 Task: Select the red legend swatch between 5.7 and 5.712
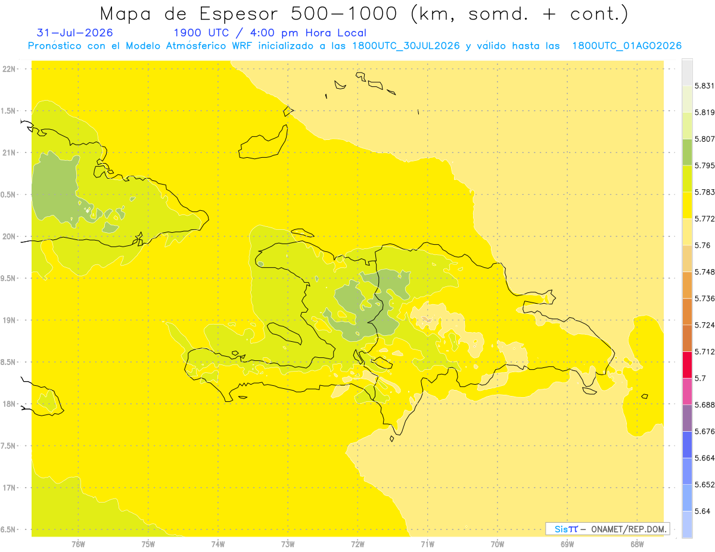[x=687, y=364]
